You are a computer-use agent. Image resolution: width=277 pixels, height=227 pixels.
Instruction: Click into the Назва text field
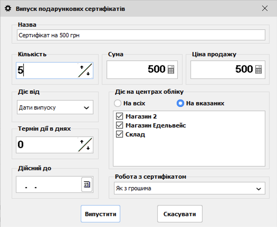pos(141,35)
